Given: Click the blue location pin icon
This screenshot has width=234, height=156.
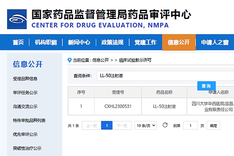Looking at the screenshot, I should point(69,60).
